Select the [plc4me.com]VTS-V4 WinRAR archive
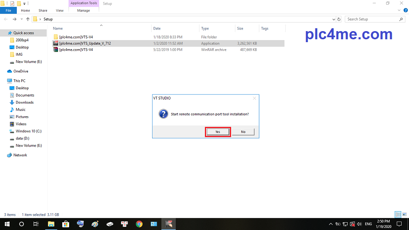 [76, 50]
